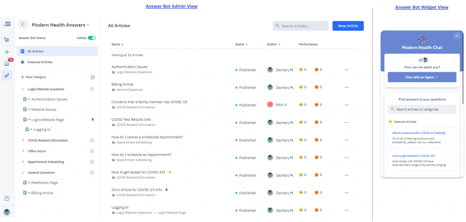Click plus icon next to COVID Related Information

pos(92,140)
